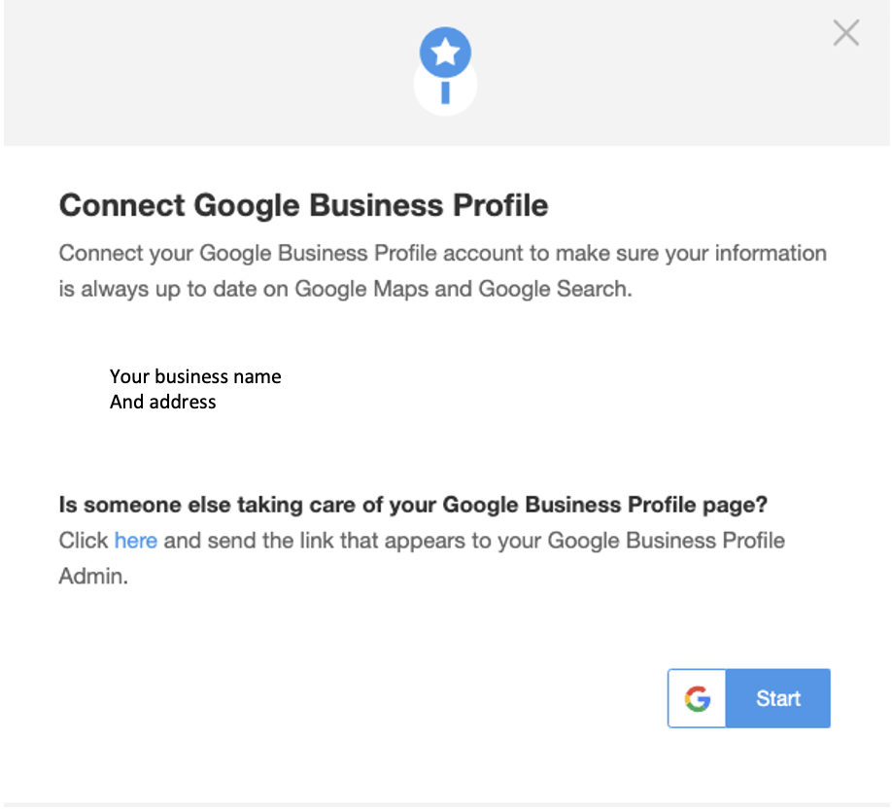Open the 'here' link for admin
This screenshot has height=811, width=892.
point(135,540)
